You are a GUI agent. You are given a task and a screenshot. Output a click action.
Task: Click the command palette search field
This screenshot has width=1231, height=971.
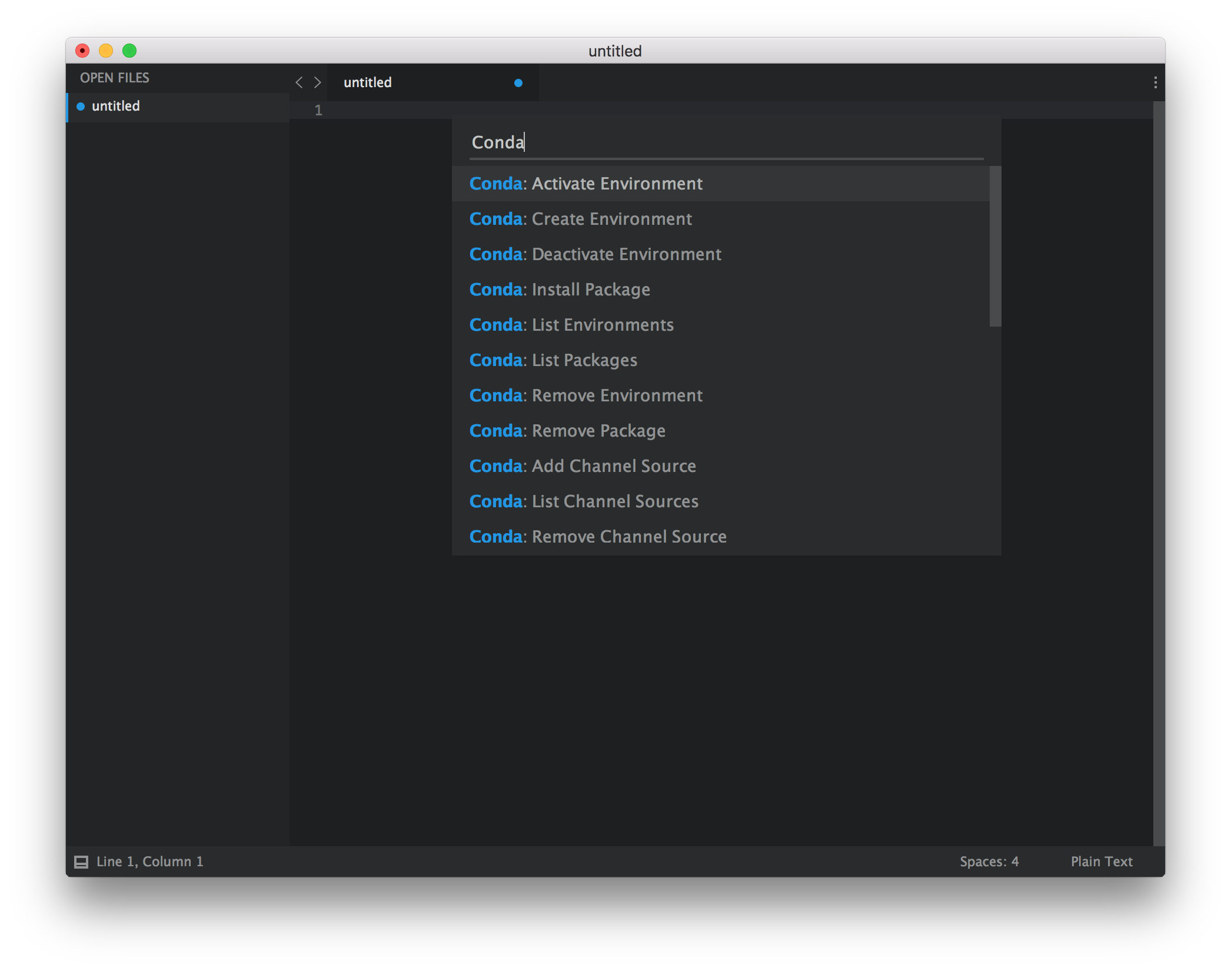coord(724,142)
